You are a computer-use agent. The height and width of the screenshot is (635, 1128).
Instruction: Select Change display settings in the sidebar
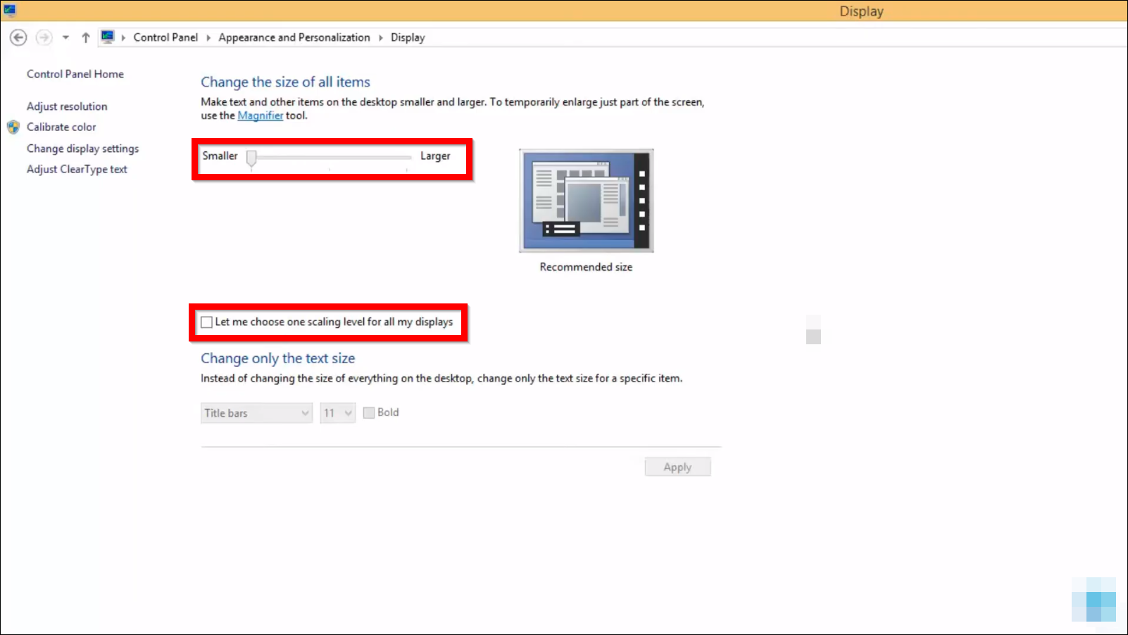(x=82, y=149)
